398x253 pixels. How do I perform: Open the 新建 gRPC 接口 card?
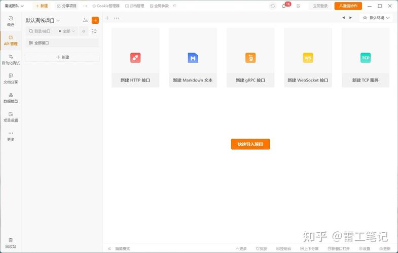point(250,58)
